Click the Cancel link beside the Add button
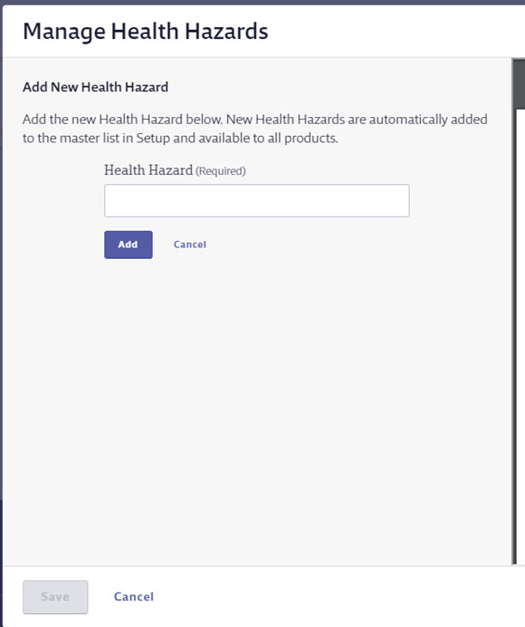Screen dimensions: 525x627 190,245
